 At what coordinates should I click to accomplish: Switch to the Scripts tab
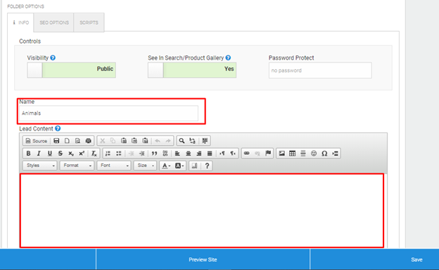point(89,22)
